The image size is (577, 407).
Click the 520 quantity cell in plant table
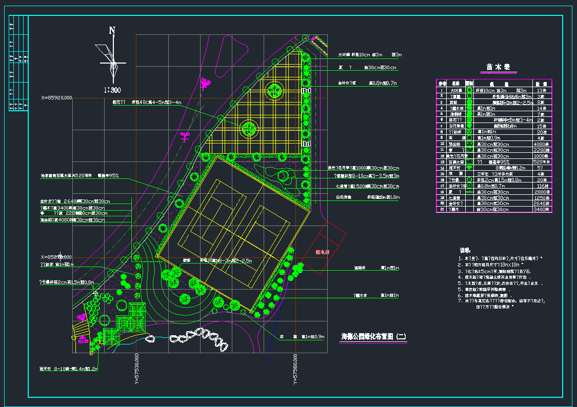[542, 162]
